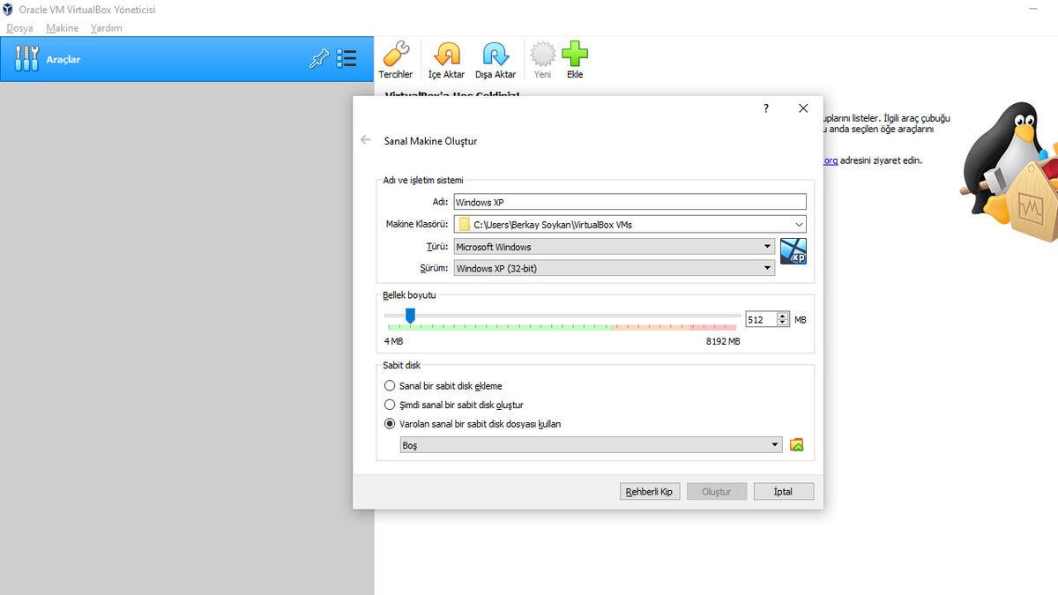
Task: Open the Yardım menu
Action: [107, 27]
